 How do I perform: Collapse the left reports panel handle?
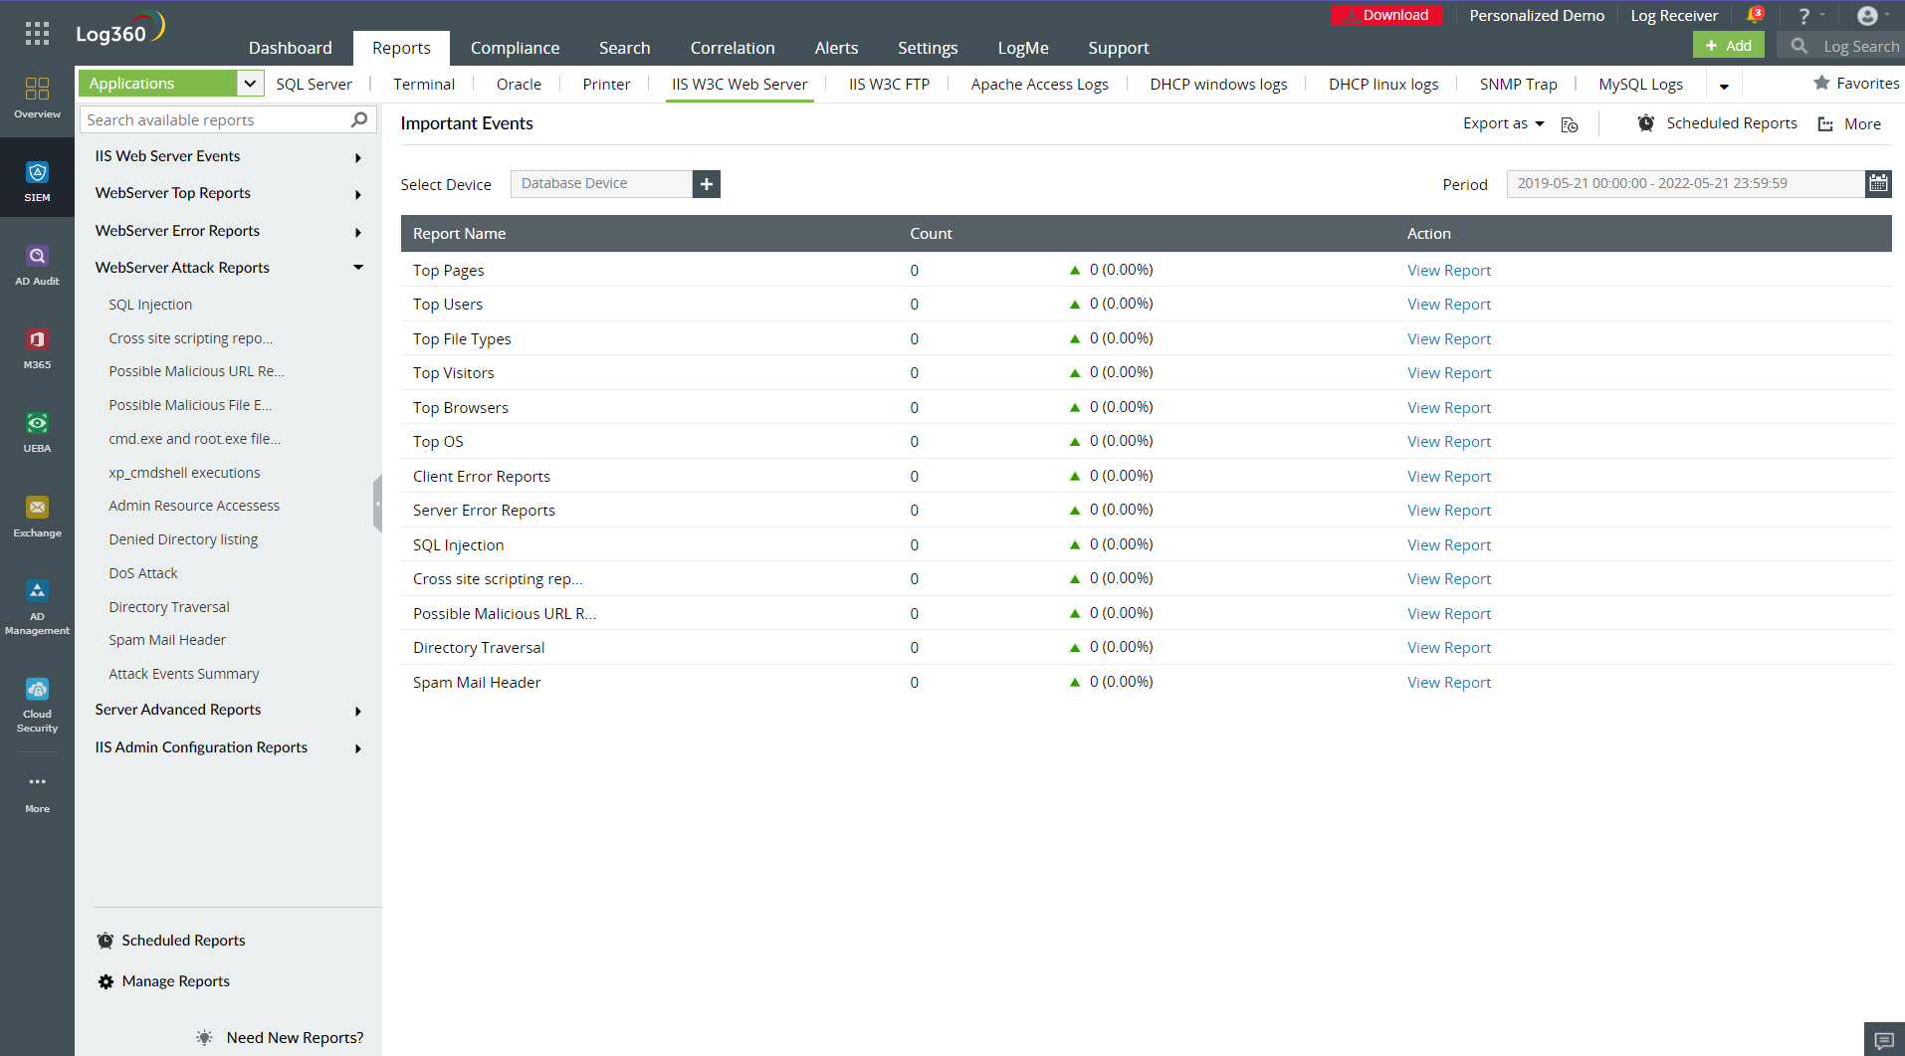(x=377, y=504)
